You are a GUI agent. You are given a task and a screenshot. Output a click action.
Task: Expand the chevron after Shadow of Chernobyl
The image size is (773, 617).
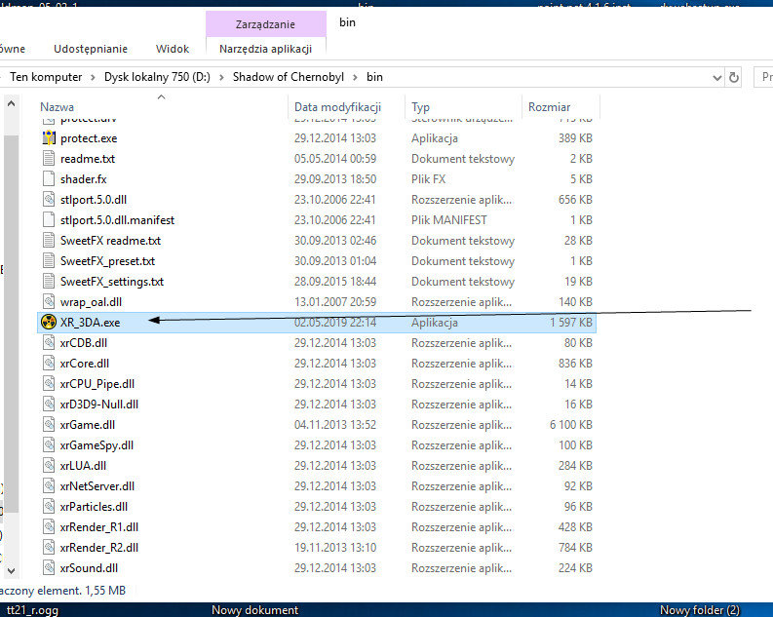(355, 77)
